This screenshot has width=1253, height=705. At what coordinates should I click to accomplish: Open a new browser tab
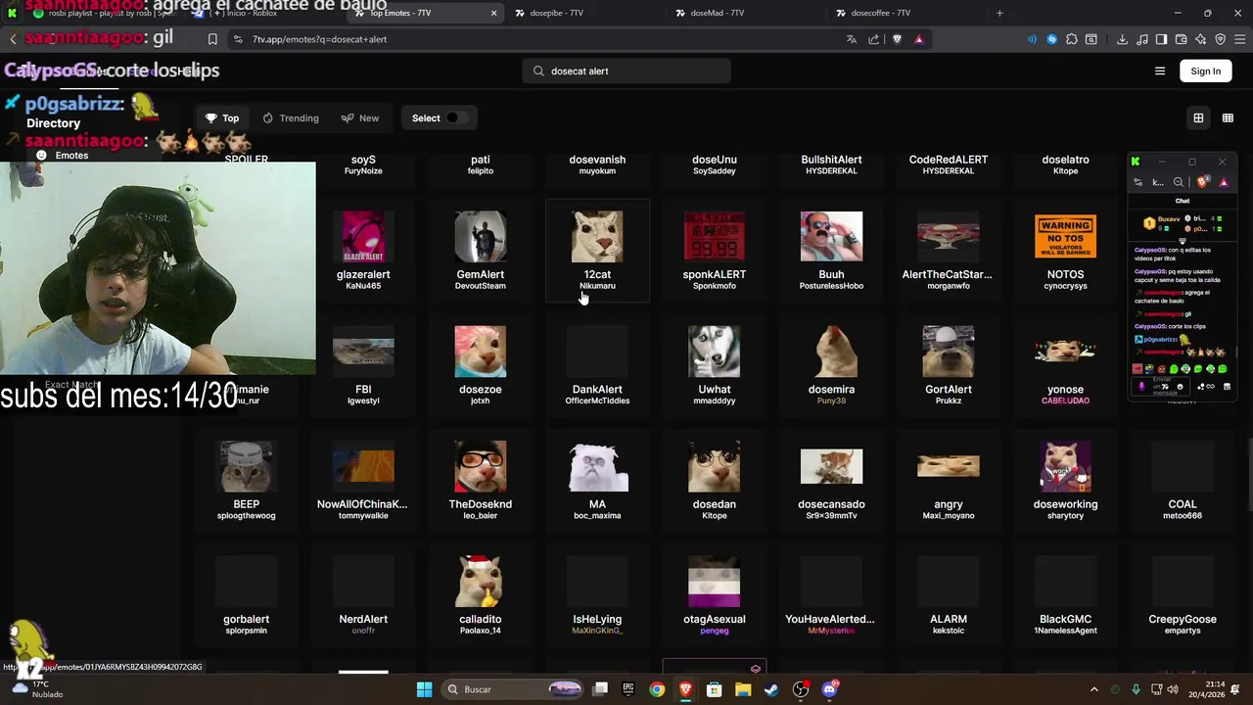point(999,13)
